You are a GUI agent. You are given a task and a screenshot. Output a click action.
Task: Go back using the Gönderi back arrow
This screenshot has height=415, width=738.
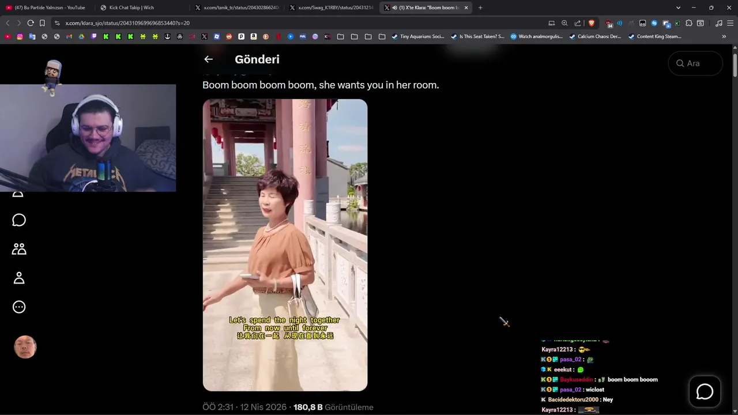208,59
